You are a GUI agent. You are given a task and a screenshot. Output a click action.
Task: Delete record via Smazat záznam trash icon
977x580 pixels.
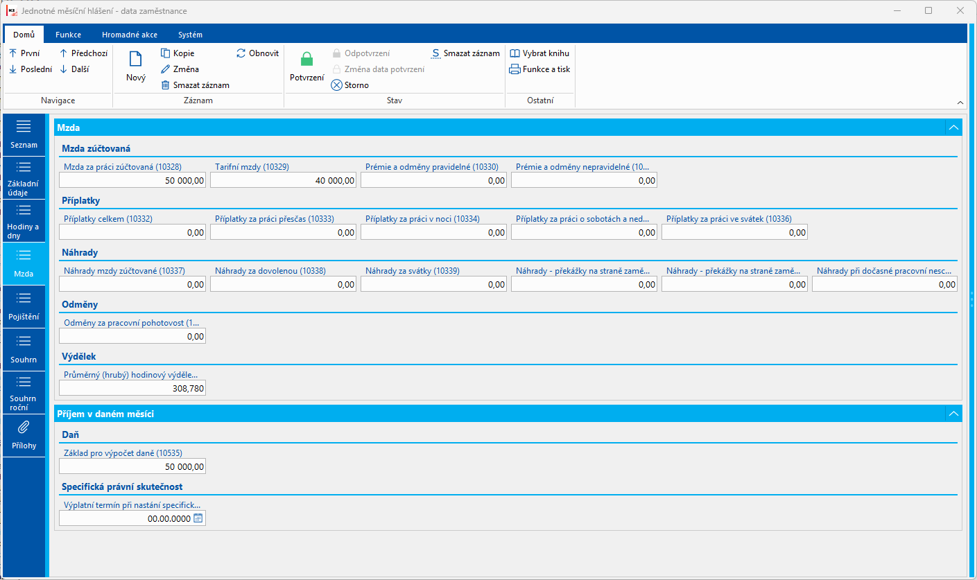(x=195, y=85)
